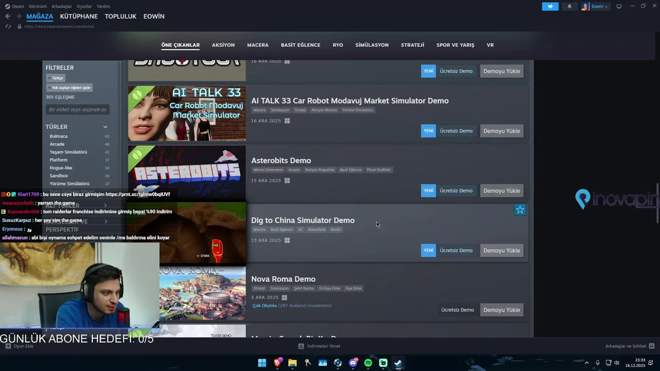This screenshot has height=371, width=660.
Task: Click the filter tag search field
Action: click(x=77, y=109)
